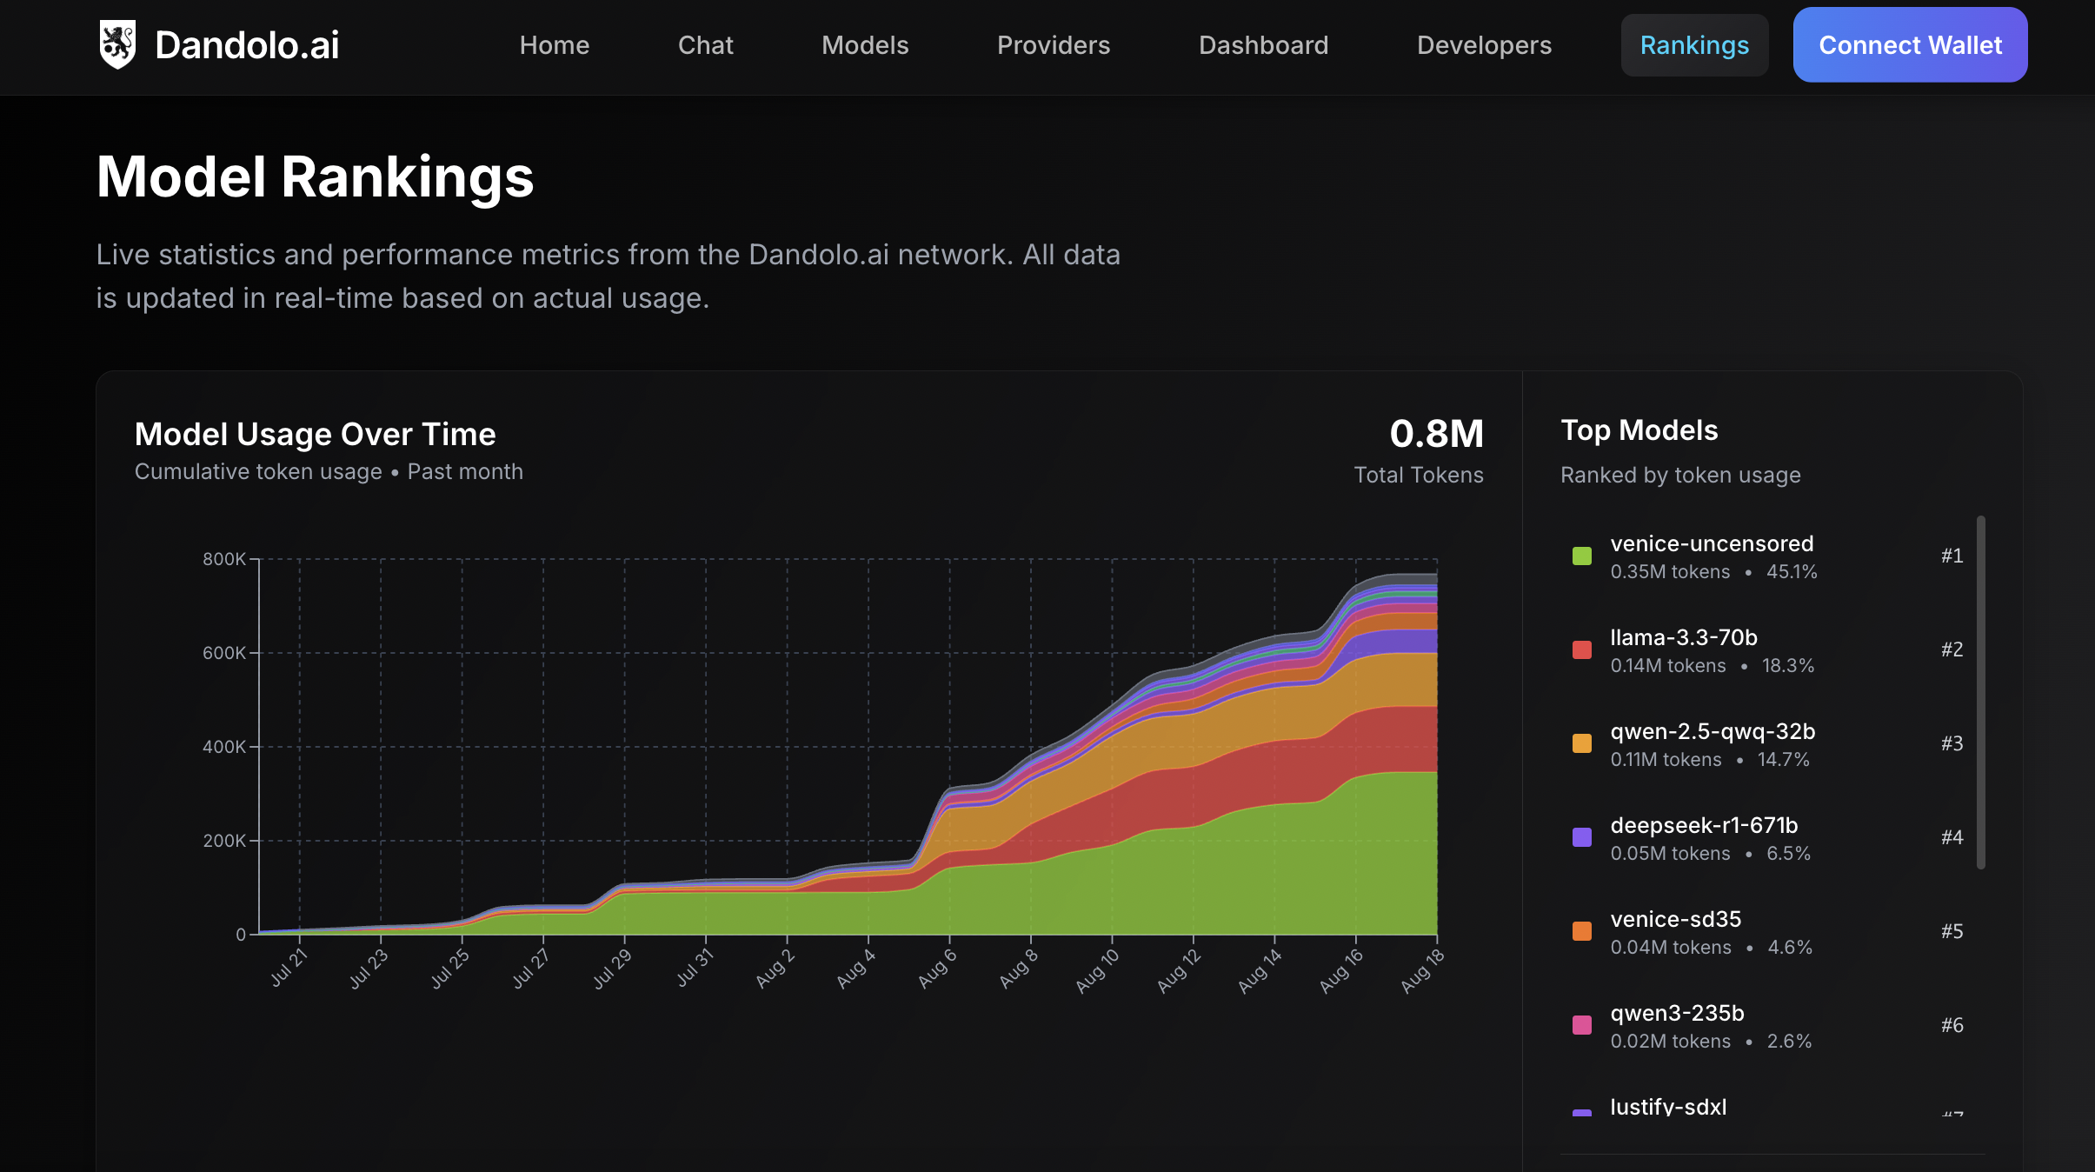Click the 0.8M Total Tokens value
2095x1172 pixels.
coord(1436,434)
